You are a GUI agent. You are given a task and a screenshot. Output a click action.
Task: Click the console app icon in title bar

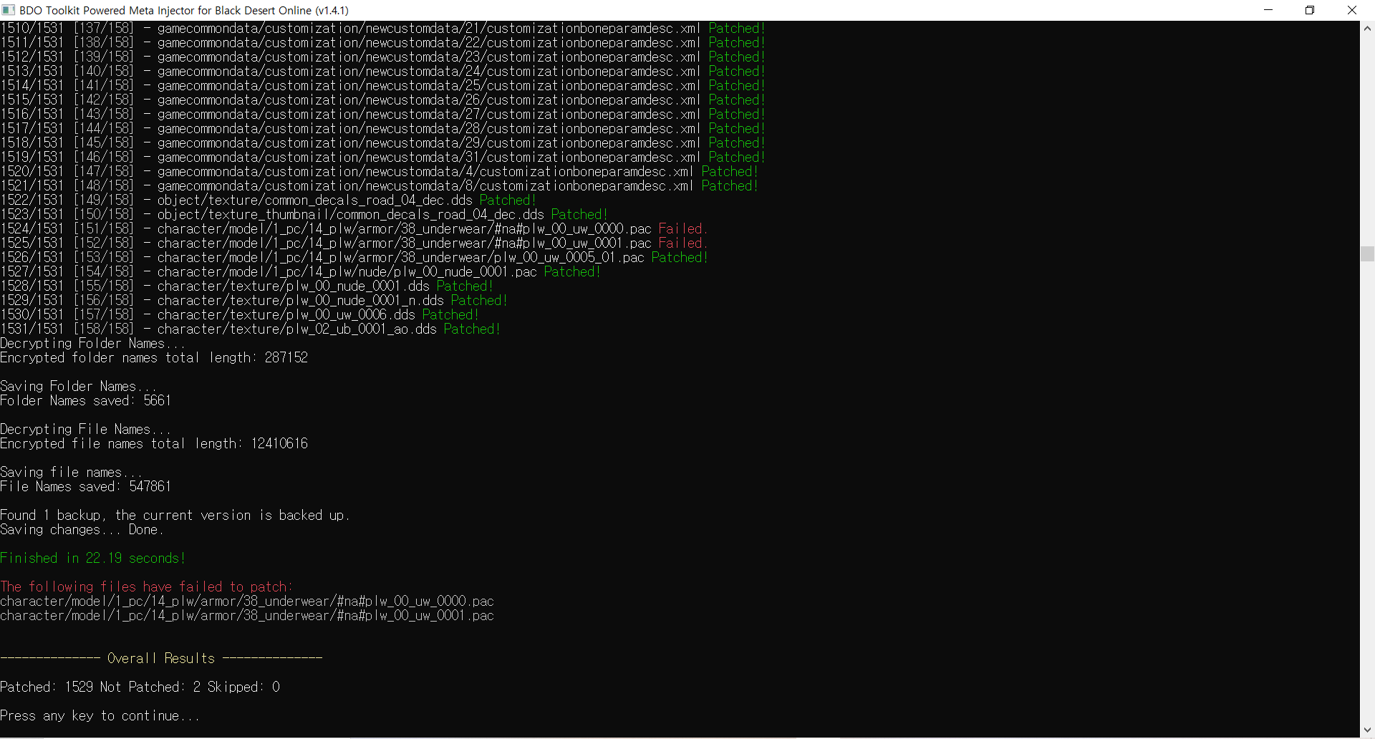tap(9, 10)
